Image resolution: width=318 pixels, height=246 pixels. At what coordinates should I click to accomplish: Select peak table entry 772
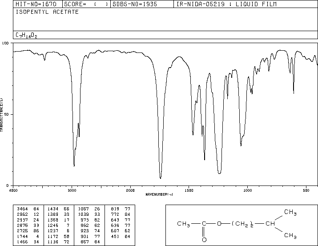coord(121,214)
